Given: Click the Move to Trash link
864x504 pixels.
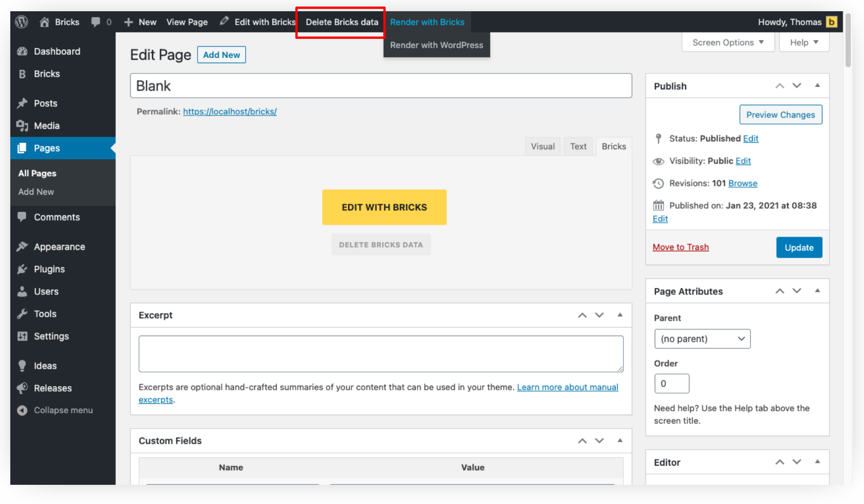Looking at the screenshot, I should [x=681, y=247].
